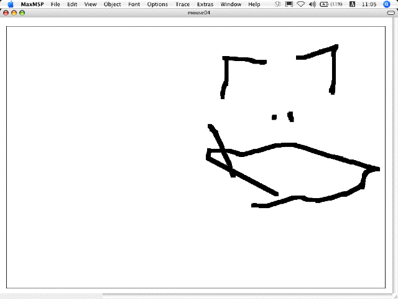Open the Extras menu

205,4
